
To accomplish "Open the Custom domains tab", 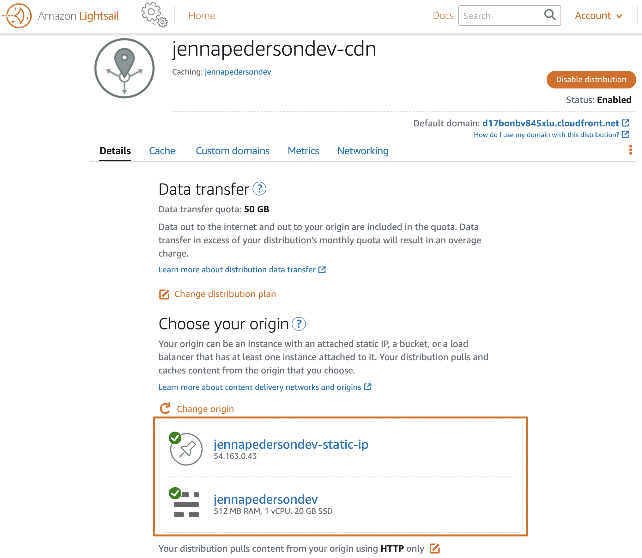I will 232,151.
